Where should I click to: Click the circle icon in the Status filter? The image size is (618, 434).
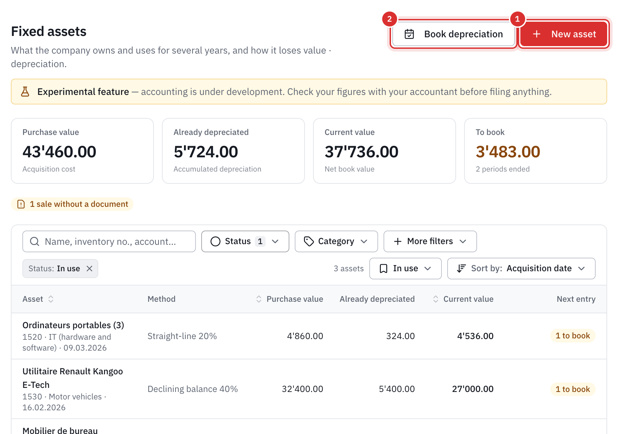[x=215, y=241]
